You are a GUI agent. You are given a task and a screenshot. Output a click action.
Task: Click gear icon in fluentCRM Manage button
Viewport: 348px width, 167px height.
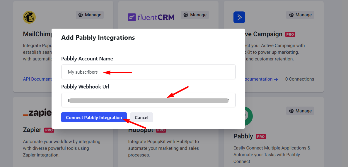(186, 15)
